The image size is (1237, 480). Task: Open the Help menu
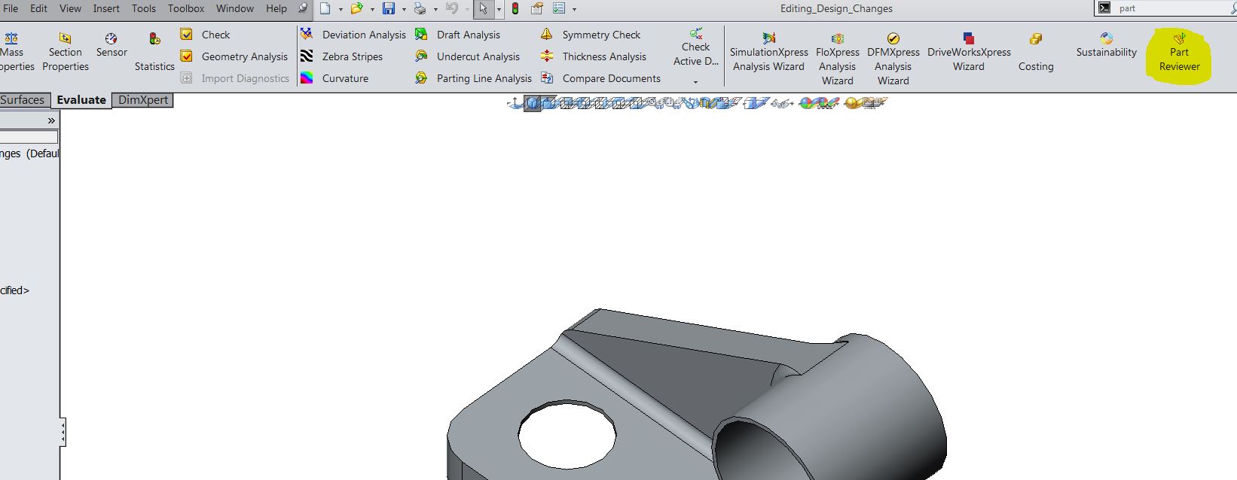point(276,8)
